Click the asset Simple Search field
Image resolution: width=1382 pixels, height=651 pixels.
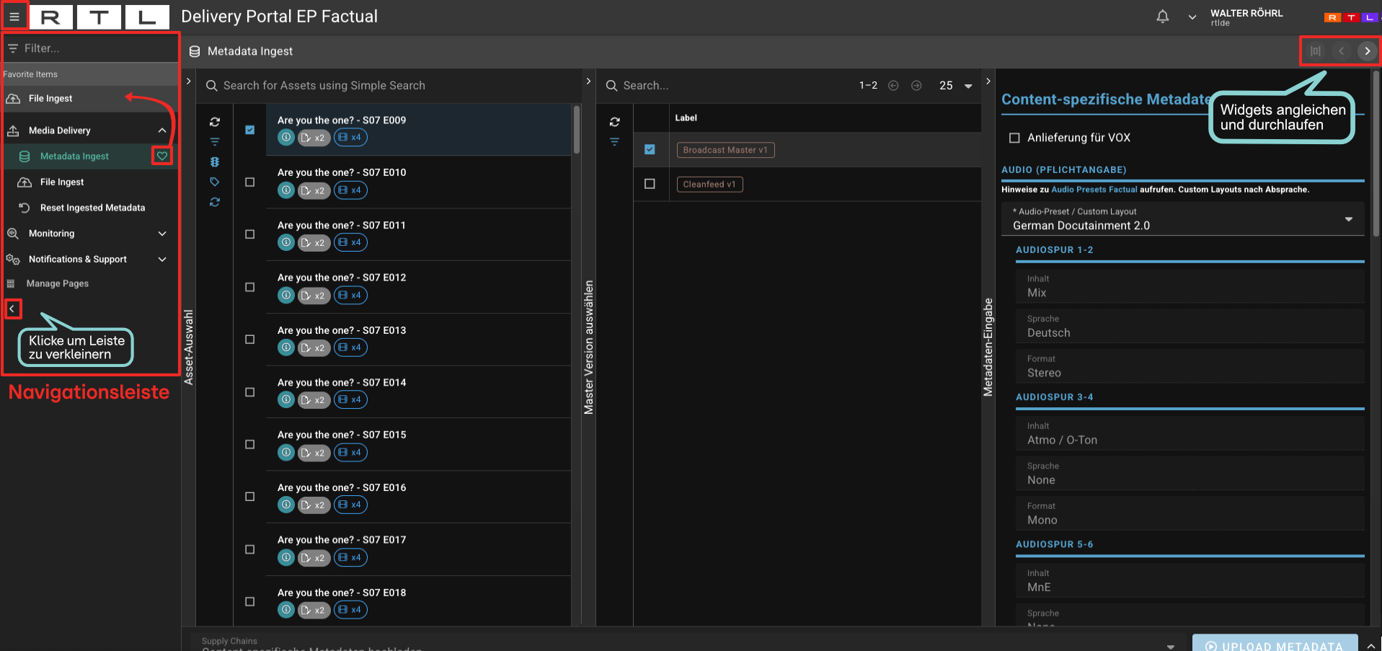[x=389, y=86]
